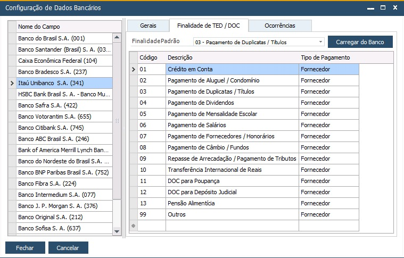This screenshot has width=404, height=258.
Task: Click the DOC para Depósito Judicial cell
Action: tap(232, 192)
